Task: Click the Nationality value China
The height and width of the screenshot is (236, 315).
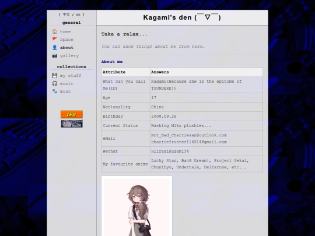Action: point(157,107)
